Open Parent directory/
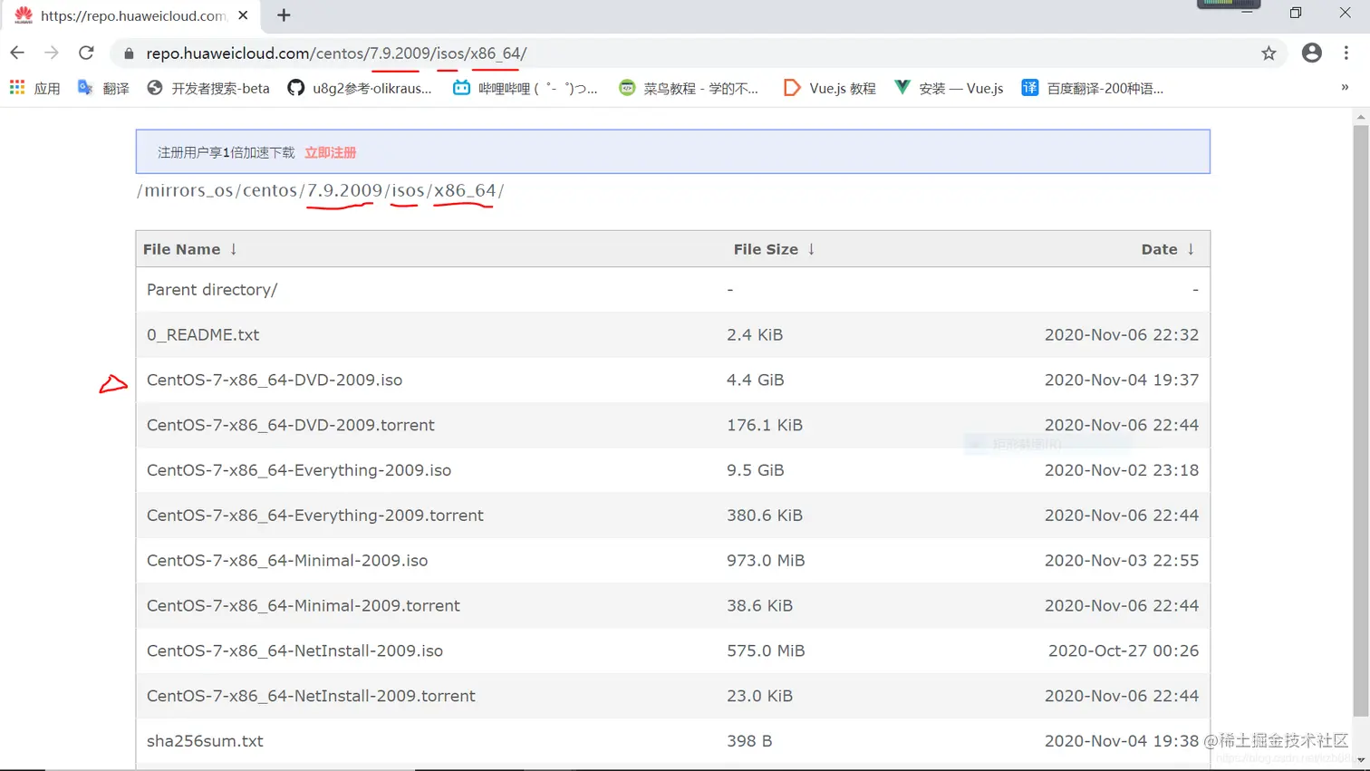Image resolution: width=1370 pixels, height=771 pixels. [212, 290]
